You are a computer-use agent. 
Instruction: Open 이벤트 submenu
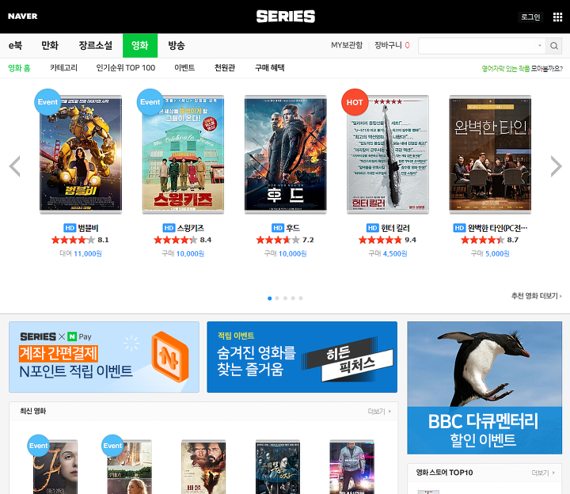click(184, 68)
